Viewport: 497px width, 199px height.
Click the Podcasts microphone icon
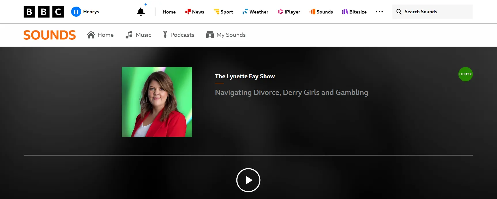[x=165, y=35]
